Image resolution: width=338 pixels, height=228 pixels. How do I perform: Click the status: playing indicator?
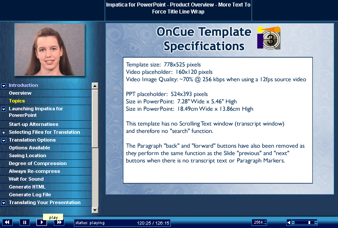tap(90, 223)
